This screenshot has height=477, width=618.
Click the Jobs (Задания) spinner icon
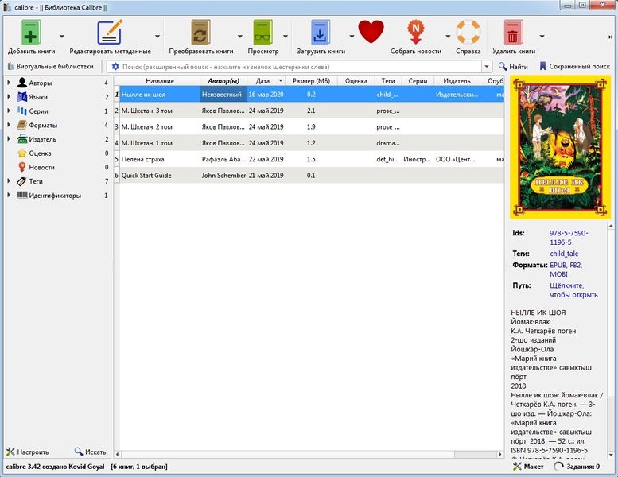point(558,467)
